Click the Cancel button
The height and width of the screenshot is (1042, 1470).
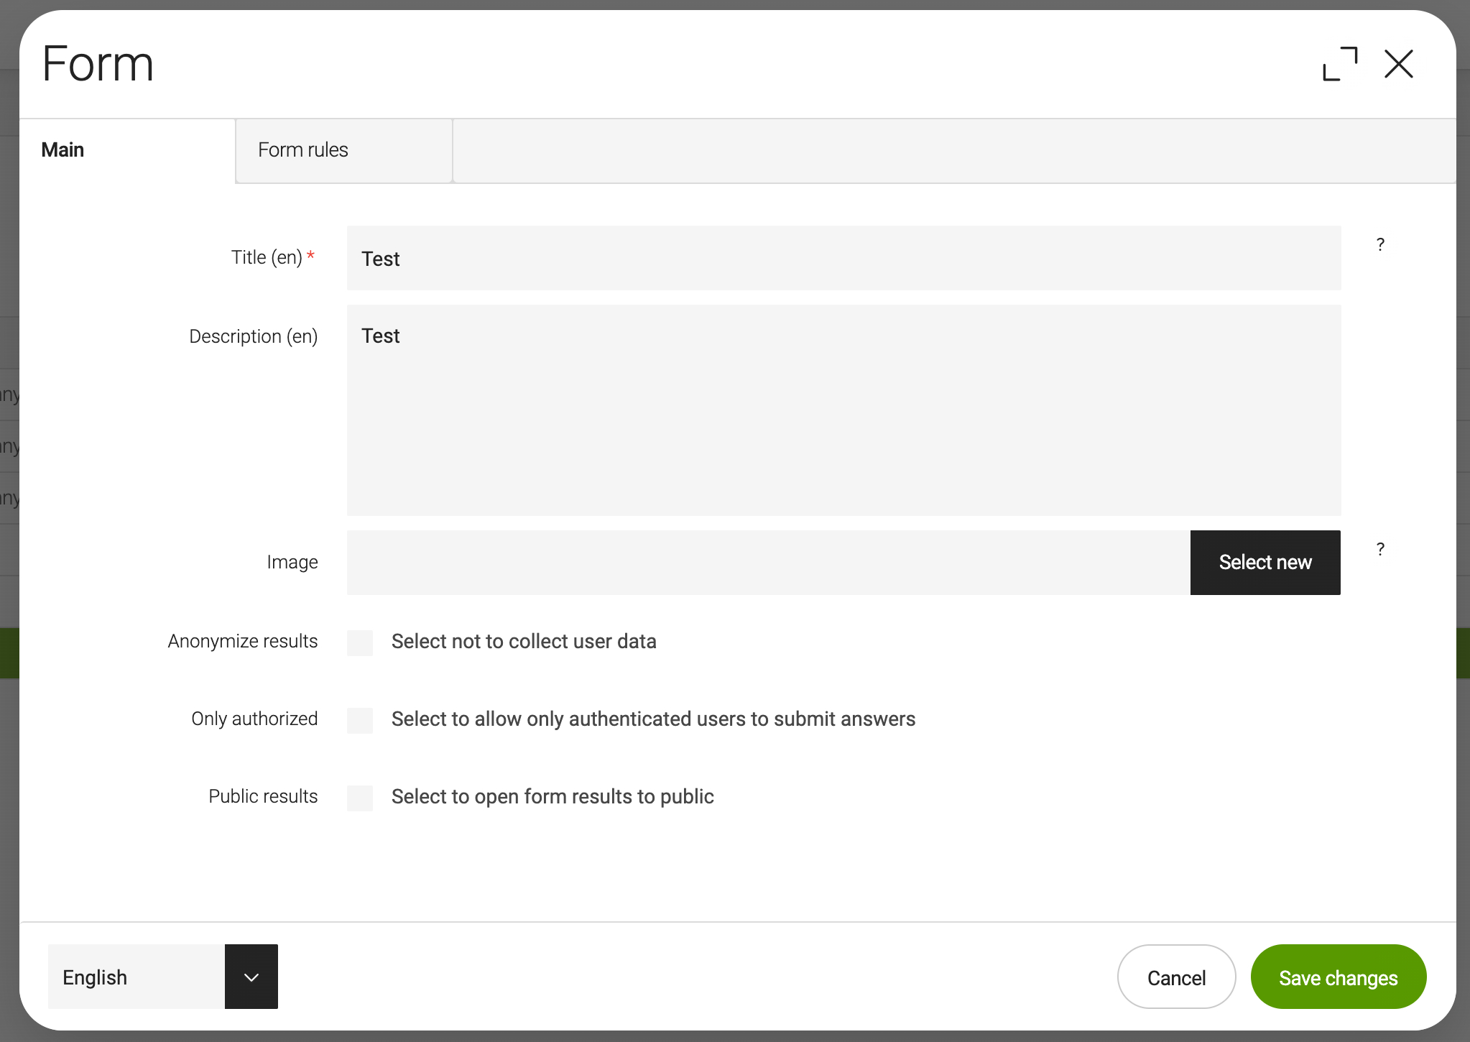[x=1177, y=978]
